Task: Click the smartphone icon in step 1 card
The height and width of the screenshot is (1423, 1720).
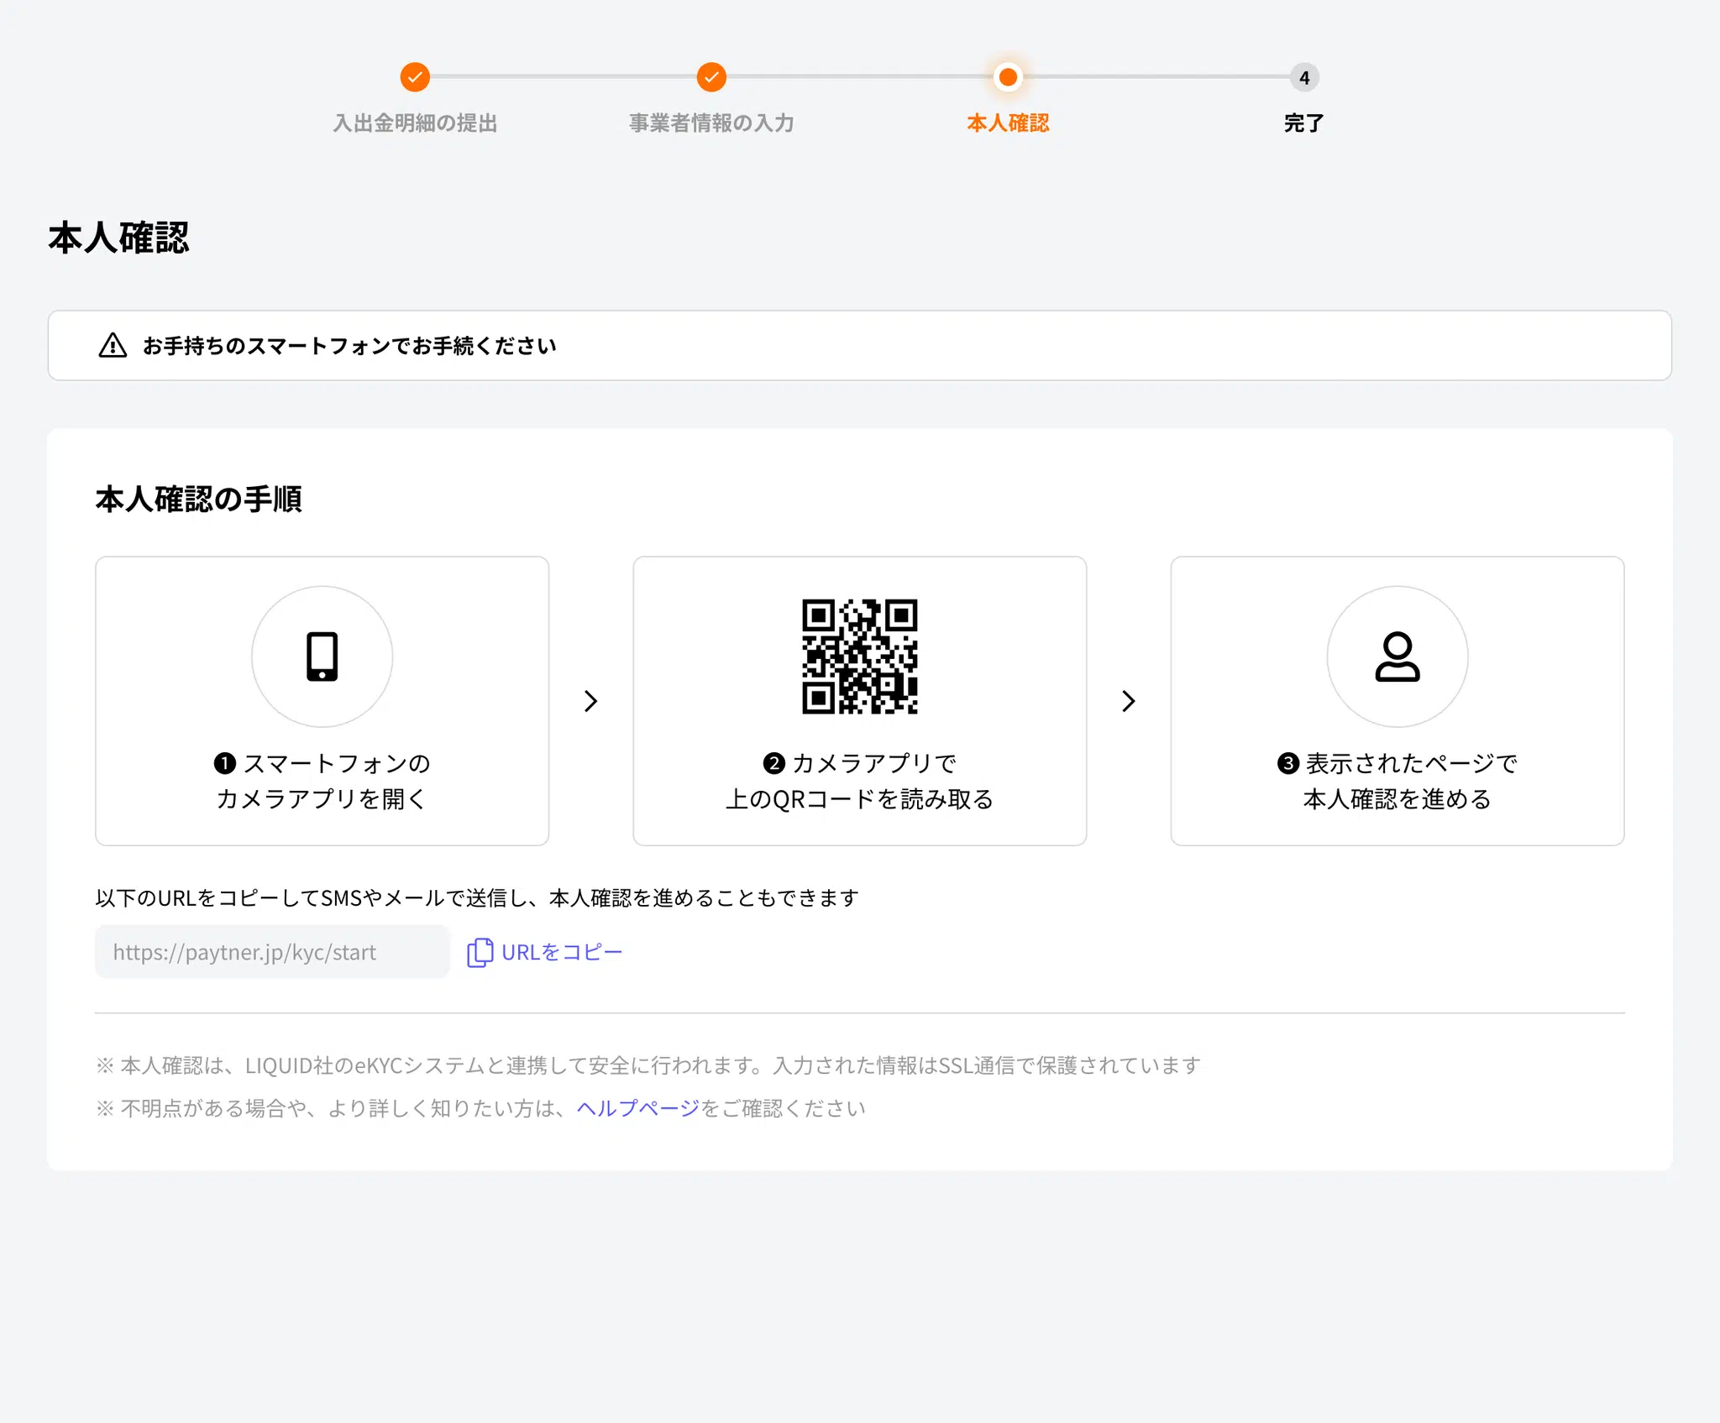Action: point(322,657)
